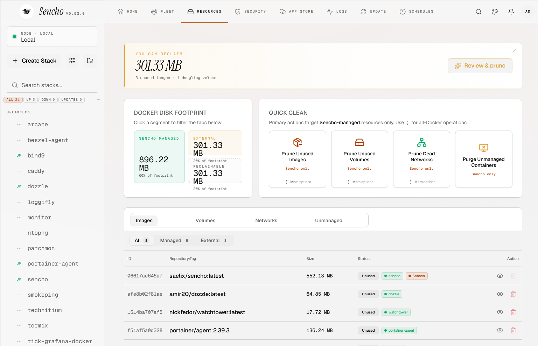Filter stacks by UP 5
Image resolution: width=538 pixels, height=346 pixels.
pyautogui.click(x=31, y=100)
